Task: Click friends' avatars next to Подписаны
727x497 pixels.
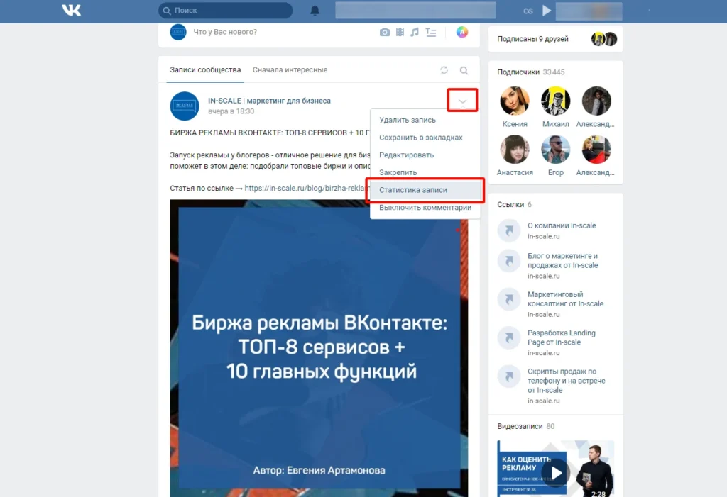Action: (x=603, y=39)
